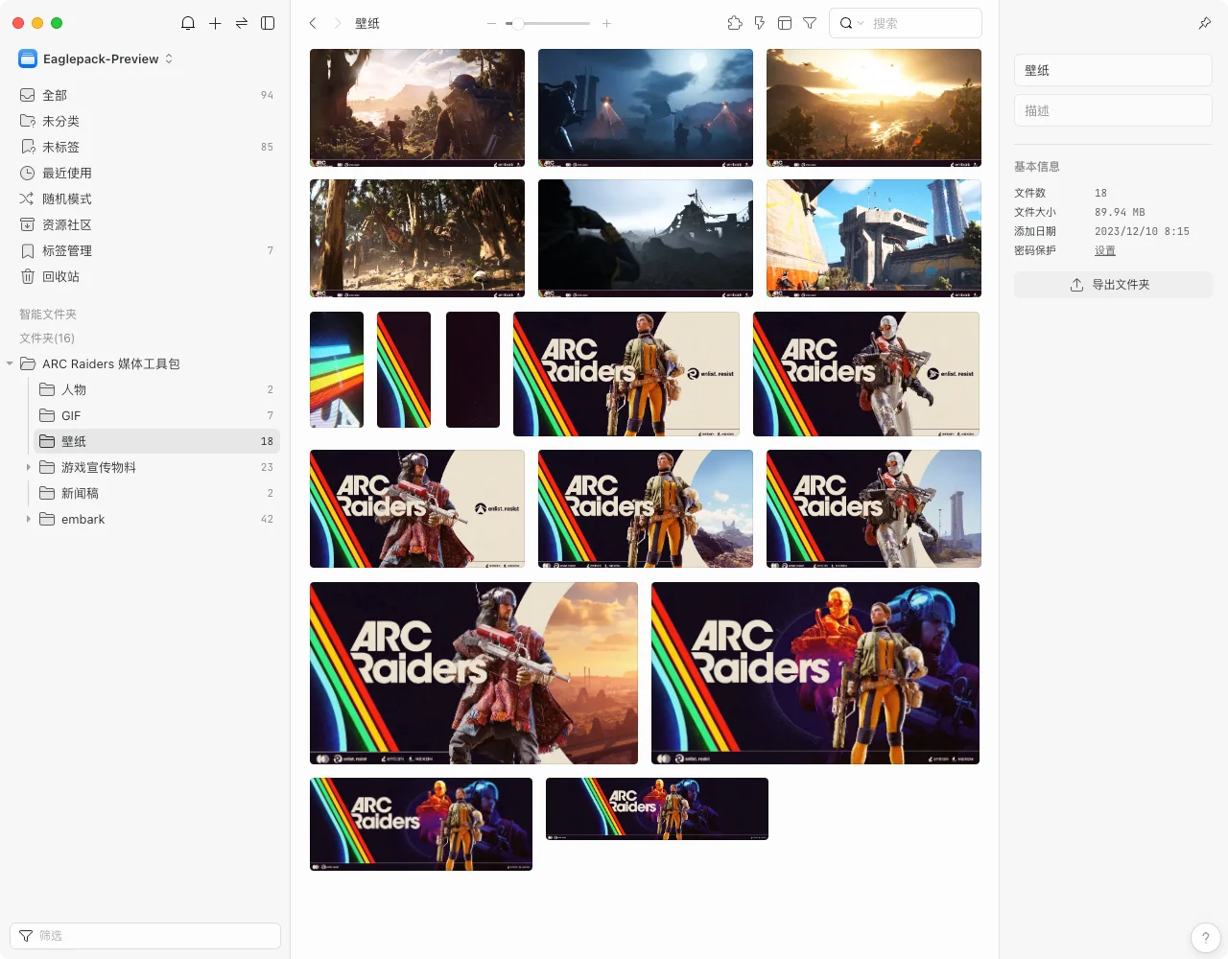Open the large ARC Raiders desert gunner wallpaper
The height and width of the screenshot is (959, 1228).
[474, 673]
